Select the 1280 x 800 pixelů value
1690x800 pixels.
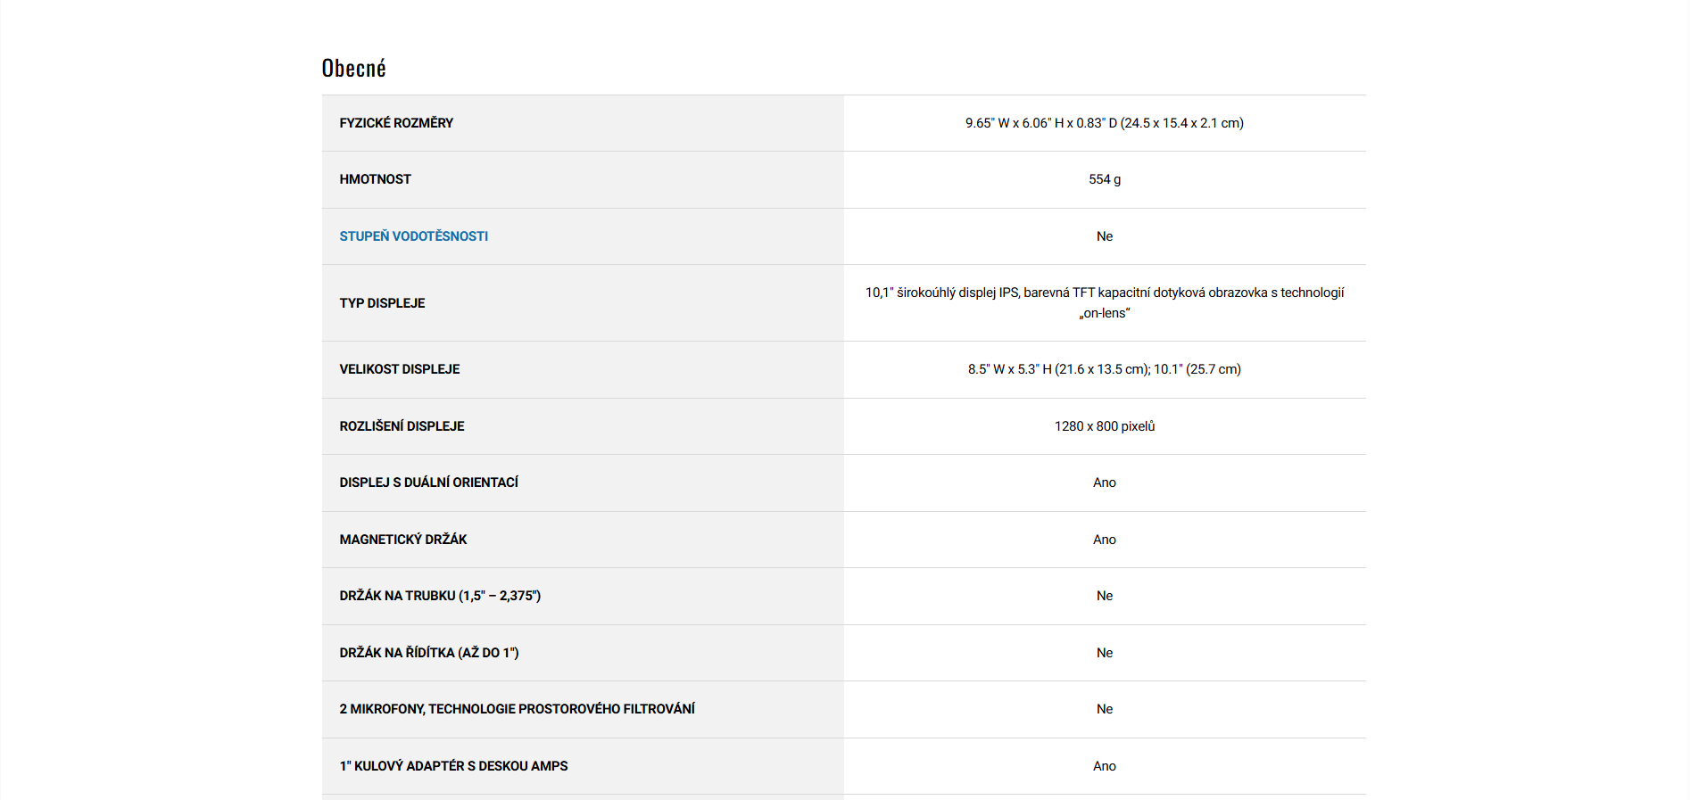click(x=1104, y=426)
